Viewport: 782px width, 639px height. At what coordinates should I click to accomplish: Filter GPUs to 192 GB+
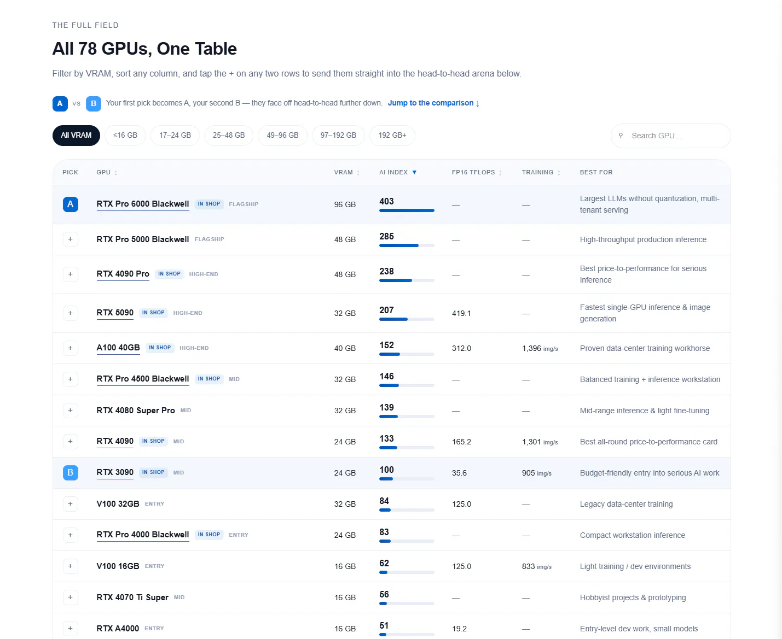tap(392, 136)
